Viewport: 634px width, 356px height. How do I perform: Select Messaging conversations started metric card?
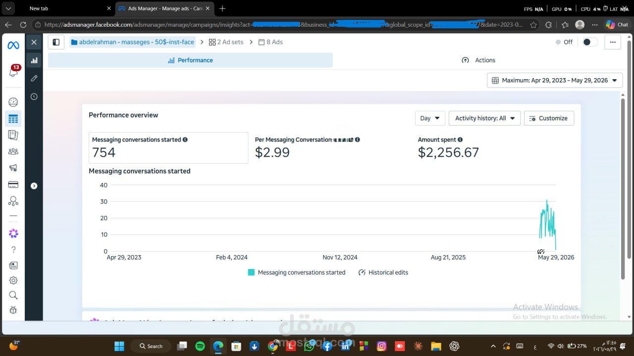coord(168,147)
